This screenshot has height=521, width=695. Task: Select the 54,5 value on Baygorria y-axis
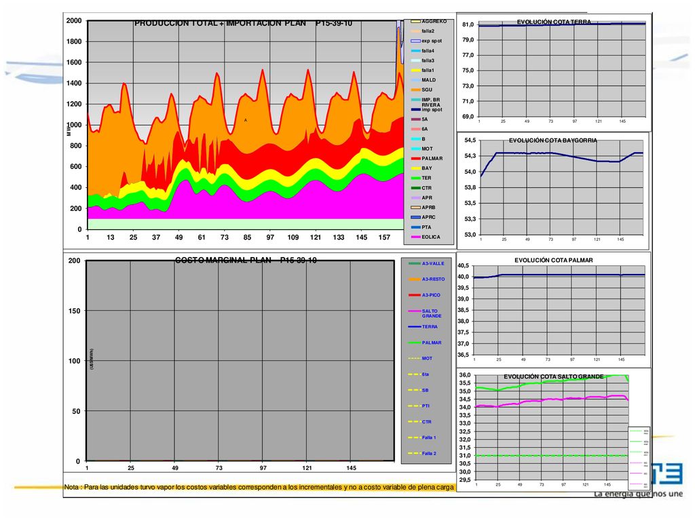470,140
